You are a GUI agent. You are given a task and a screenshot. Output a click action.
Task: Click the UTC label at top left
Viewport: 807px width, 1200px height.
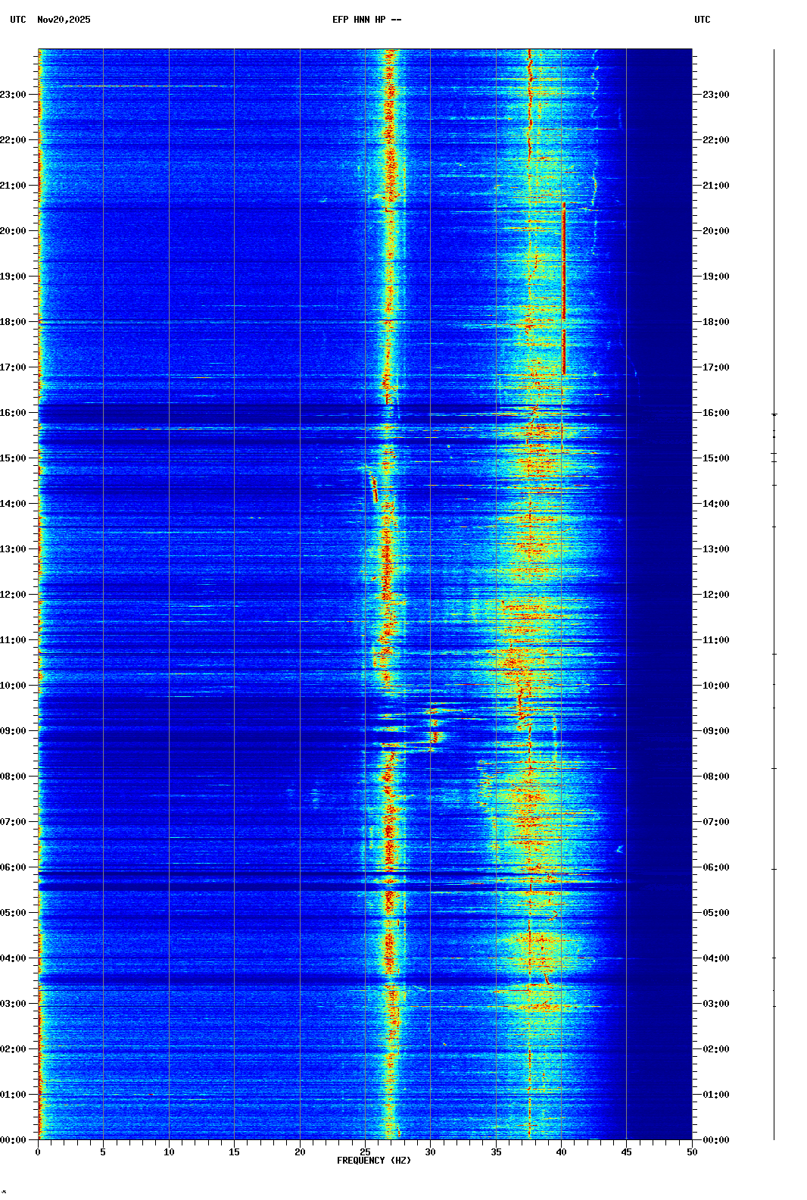[x=18, y=20]
